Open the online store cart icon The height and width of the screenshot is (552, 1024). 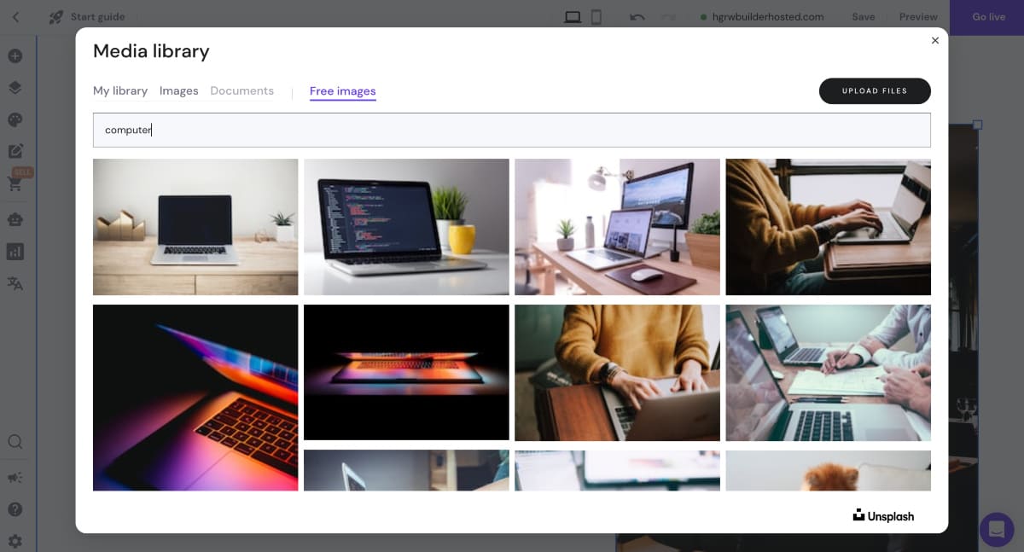(x=15, y=183)
